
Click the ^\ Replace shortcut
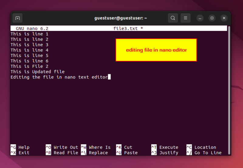(94, 153)
